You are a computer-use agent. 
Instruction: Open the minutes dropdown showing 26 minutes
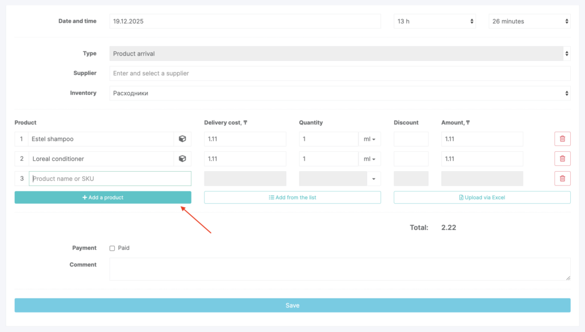click(x=529, y=21)
